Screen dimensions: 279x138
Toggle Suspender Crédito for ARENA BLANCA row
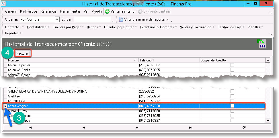click(x=232, y=91)
